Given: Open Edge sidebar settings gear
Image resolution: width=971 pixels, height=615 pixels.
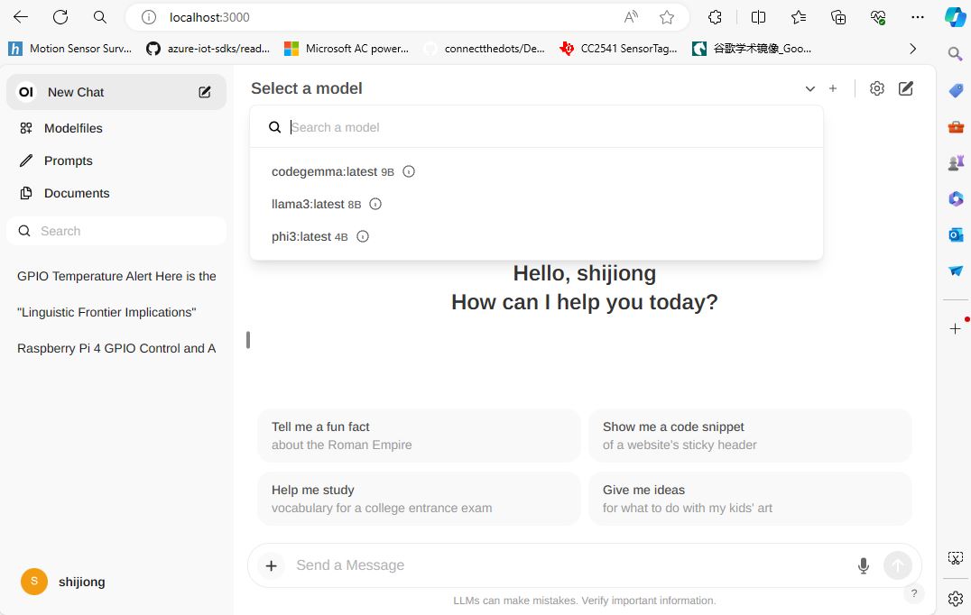Looking at the screenshot, I should [x=956, y=598].
